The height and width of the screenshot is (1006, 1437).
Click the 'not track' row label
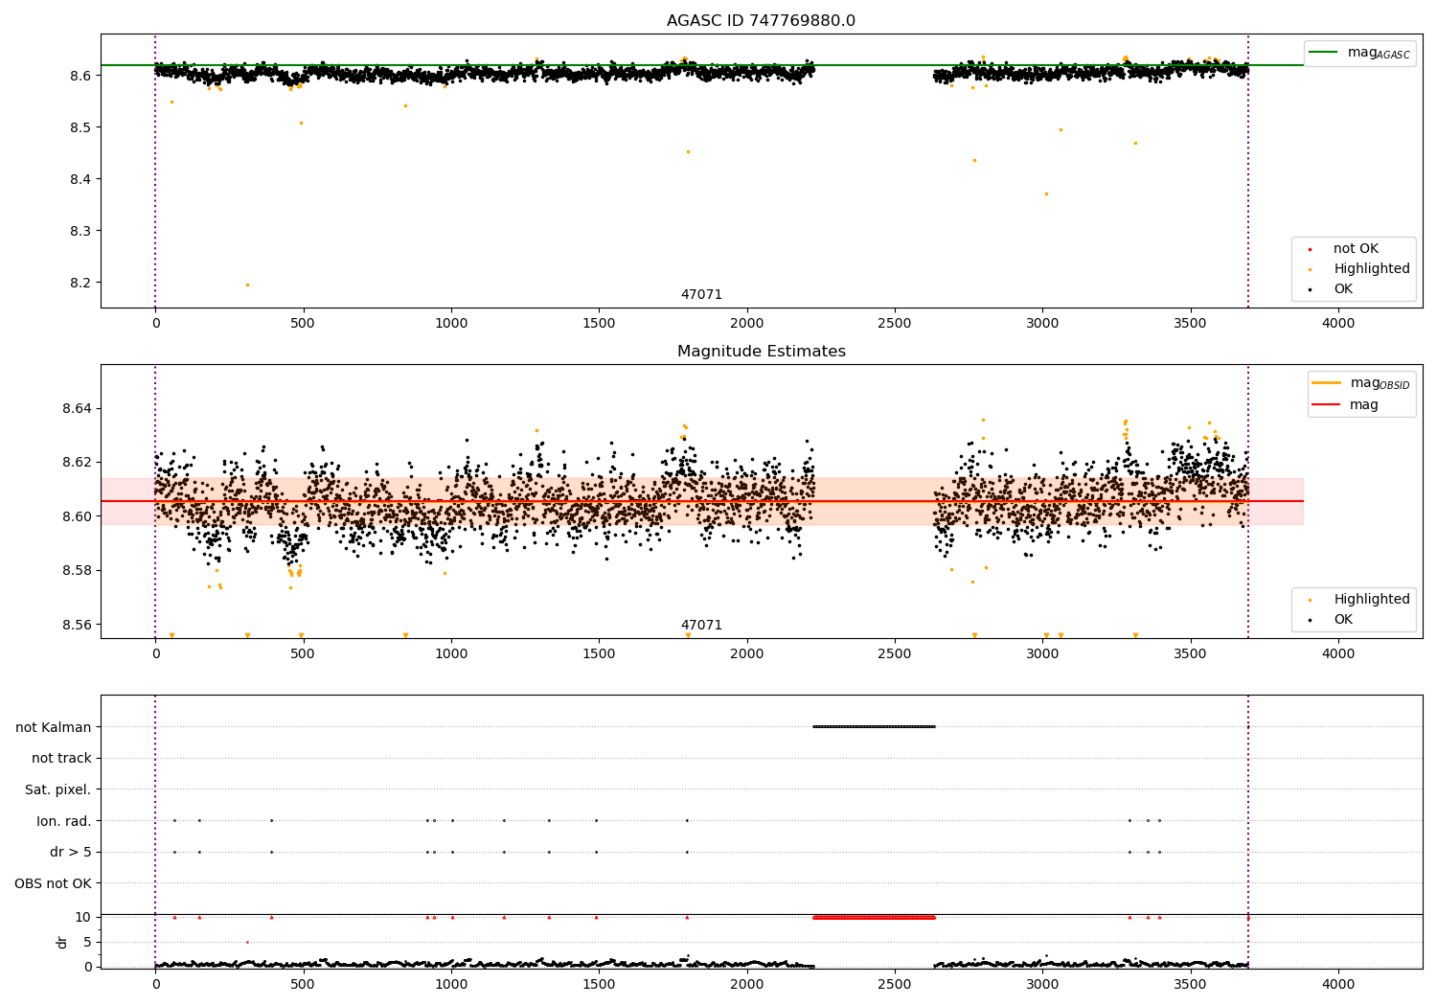[x=61, y=759]
